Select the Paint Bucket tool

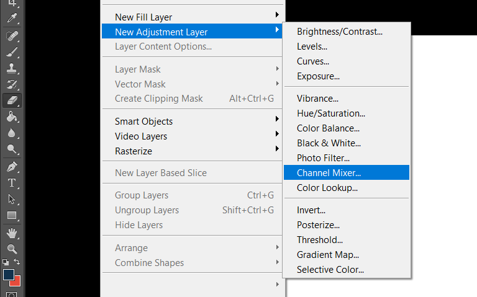(x=12, y=117)
